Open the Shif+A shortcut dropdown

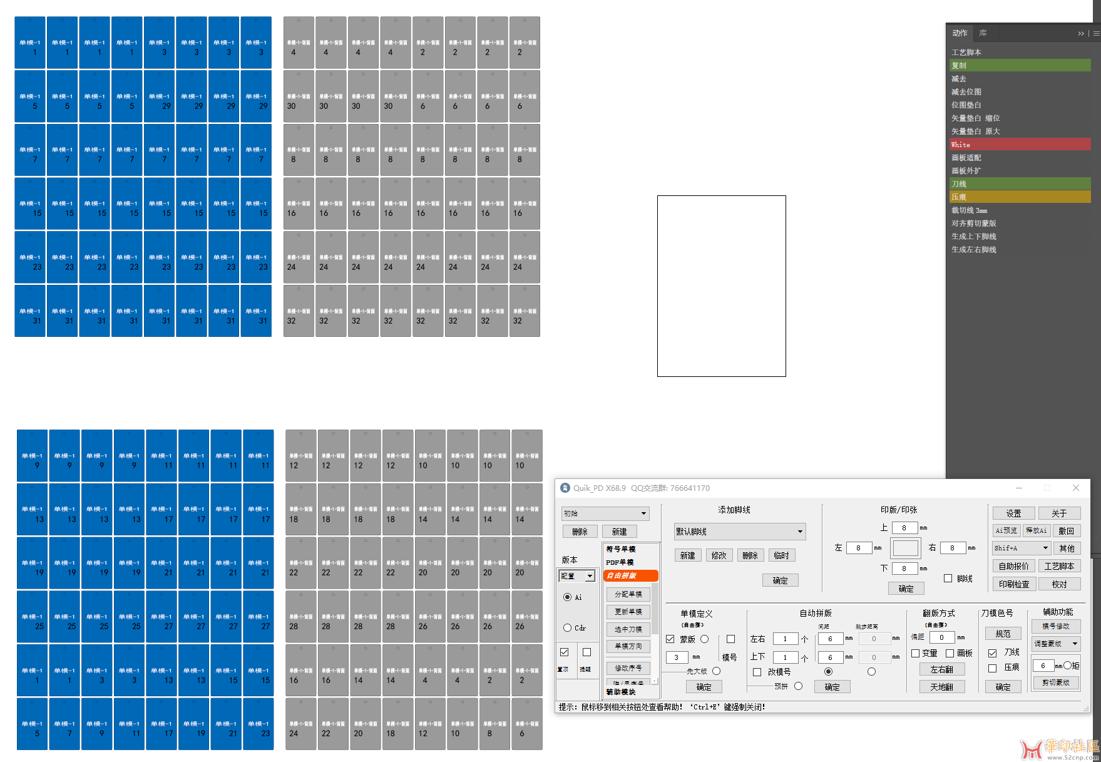click(1021, 548)
